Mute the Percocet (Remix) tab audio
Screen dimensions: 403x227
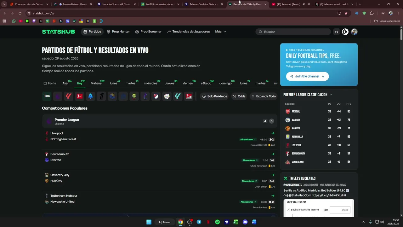coord(304,4)
